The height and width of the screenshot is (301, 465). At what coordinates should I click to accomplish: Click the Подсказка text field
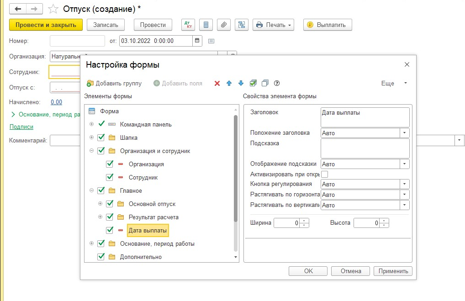point(365,148)
